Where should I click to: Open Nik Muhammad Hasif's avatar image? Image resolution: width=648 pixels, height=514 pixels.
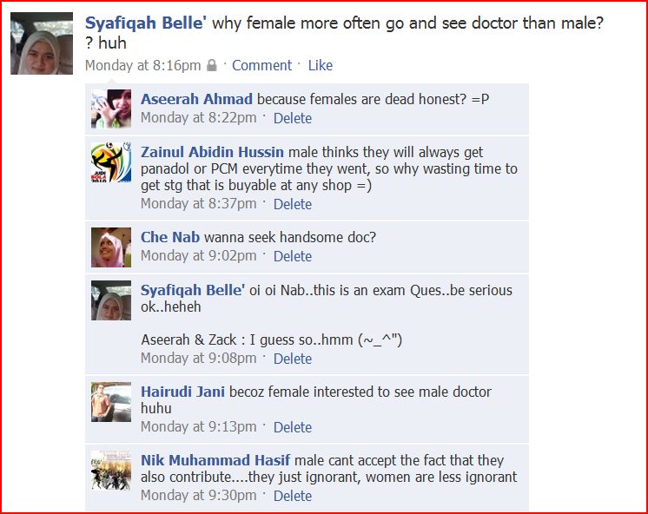(x=111, y=471)
